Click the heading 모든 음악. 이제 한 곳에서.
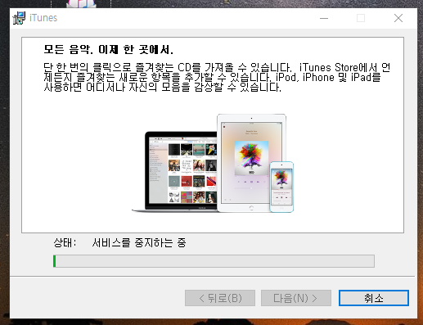This screenshot has width=423, height=325. (109, 49)
